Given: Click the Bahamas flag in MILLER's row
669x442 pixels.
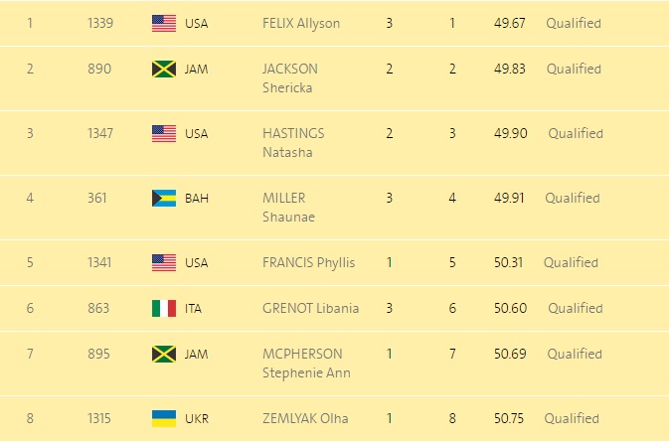Looking at the screenshot, I should tap(164, 198).
